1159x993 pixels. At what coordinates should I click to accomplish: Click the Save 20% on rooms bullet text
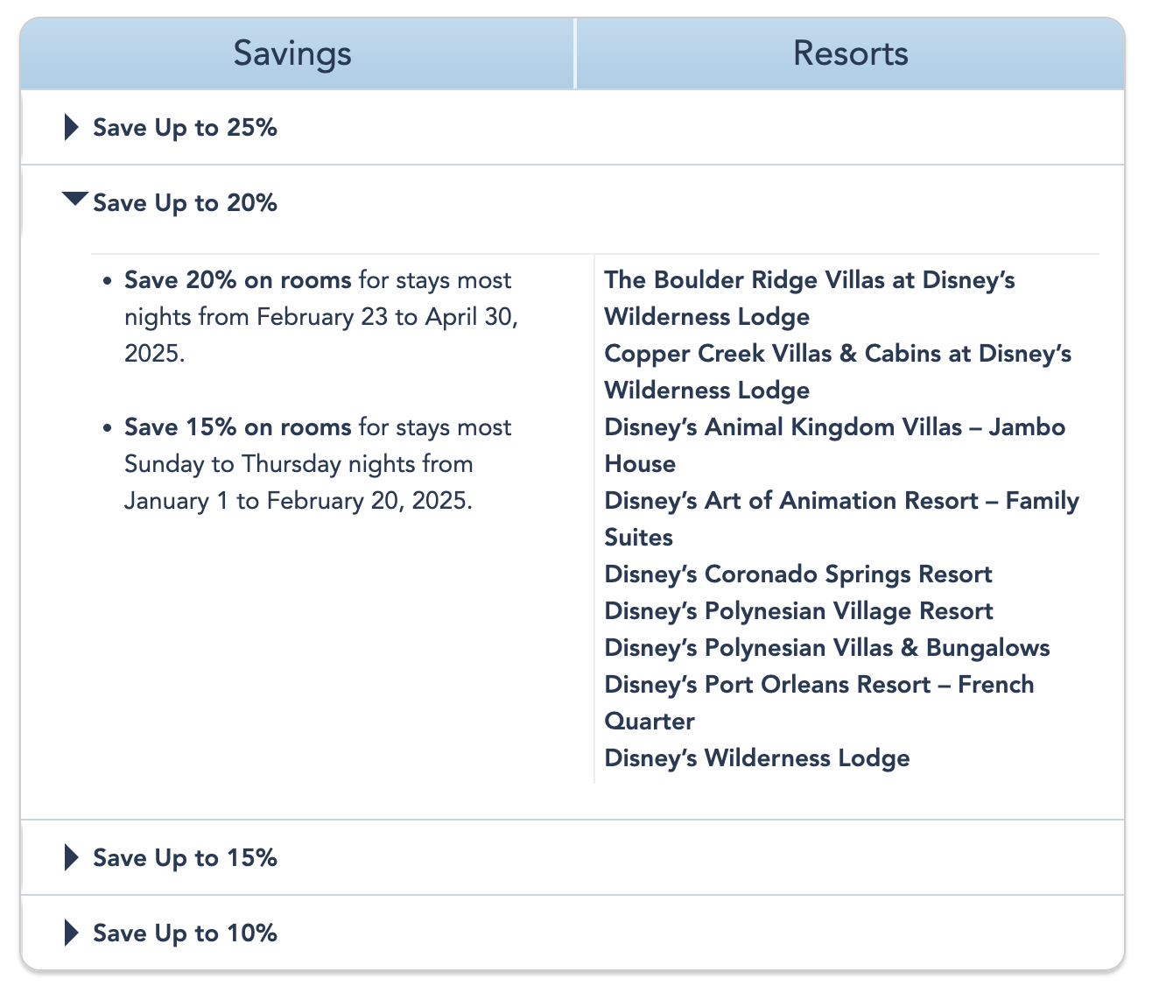click(237, 281)
